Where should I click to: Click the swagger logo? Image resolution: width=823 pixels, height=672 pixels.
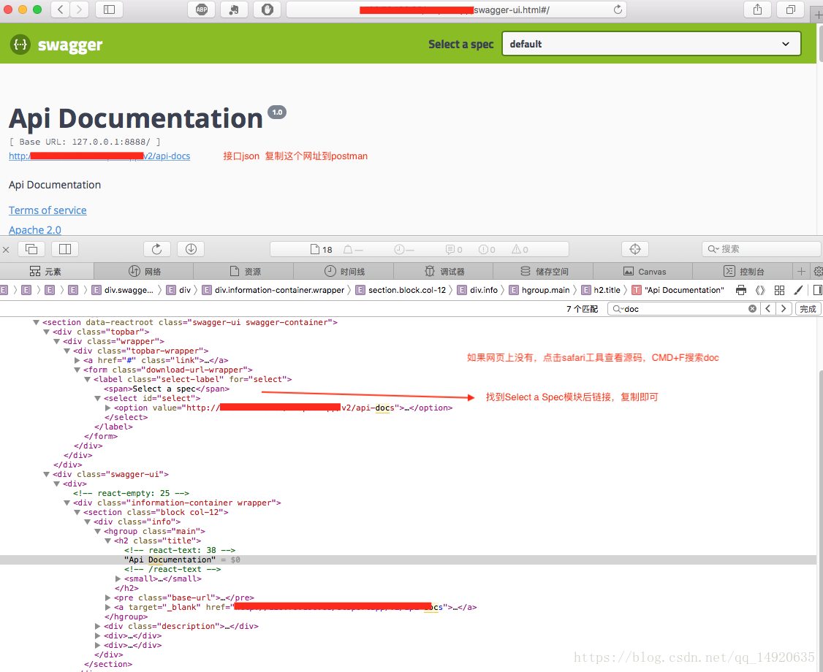pyautogui.click(x=57, y=45)
